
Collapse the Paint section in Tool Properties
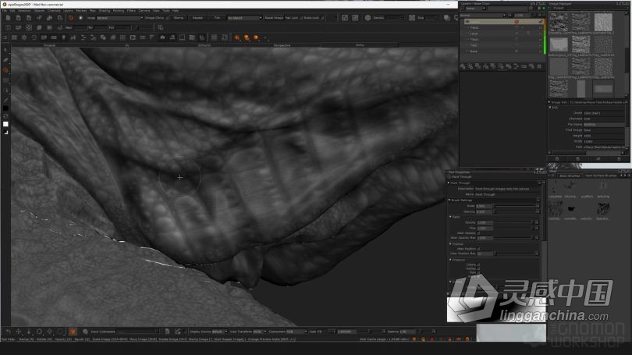451,217
